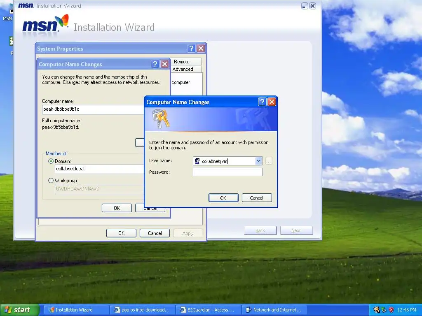Click the MSN butterfly logo
Image resolution: width=422 pixels, height=316 pixels.
(62, 21)
